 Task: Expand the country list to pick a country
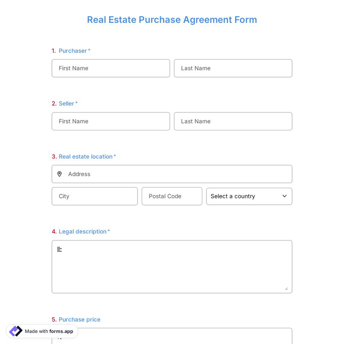249,196
